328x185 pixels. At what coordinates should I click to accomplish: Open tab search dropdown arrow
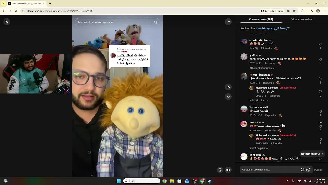[x=3, y=4]
